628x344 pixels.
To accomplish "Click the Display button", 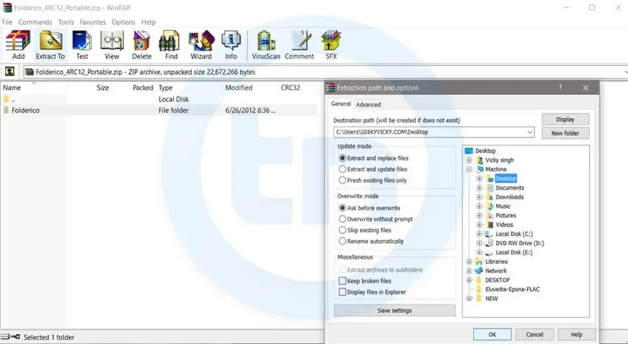I will (565, 119).
